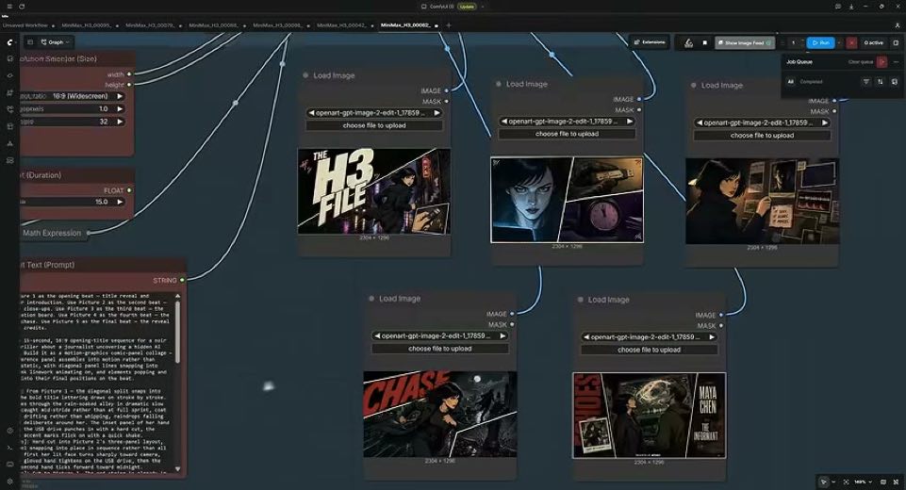The height and width of the screenshot is (490, 906).
Task: Toggle Show Image Feed
Action: 744,42
